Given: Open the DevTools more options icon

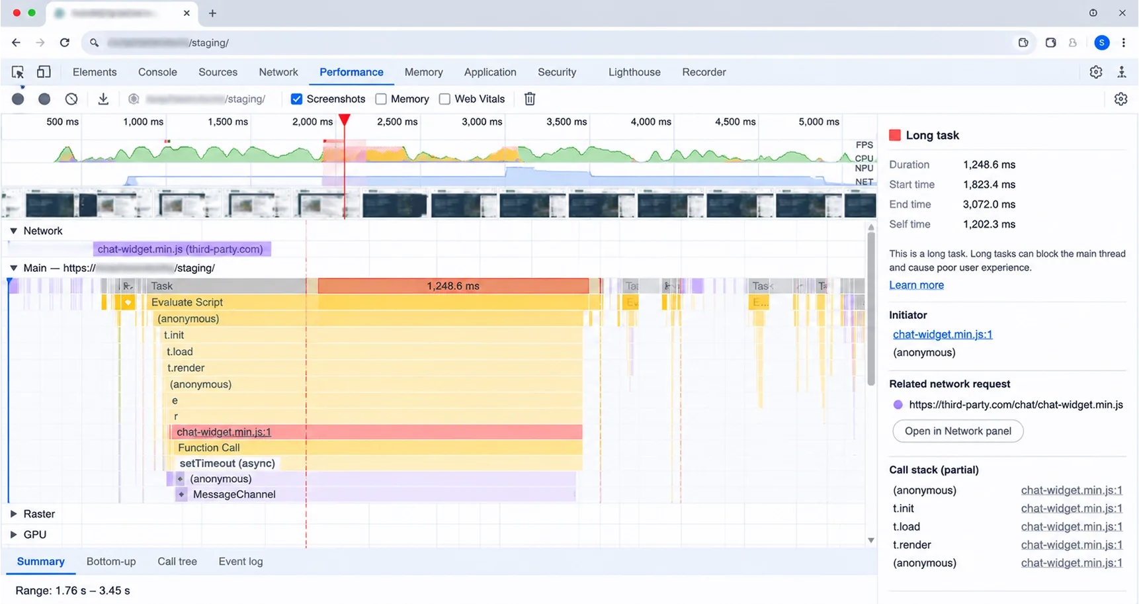Looking at the screenshot, I should [1122, 72].
